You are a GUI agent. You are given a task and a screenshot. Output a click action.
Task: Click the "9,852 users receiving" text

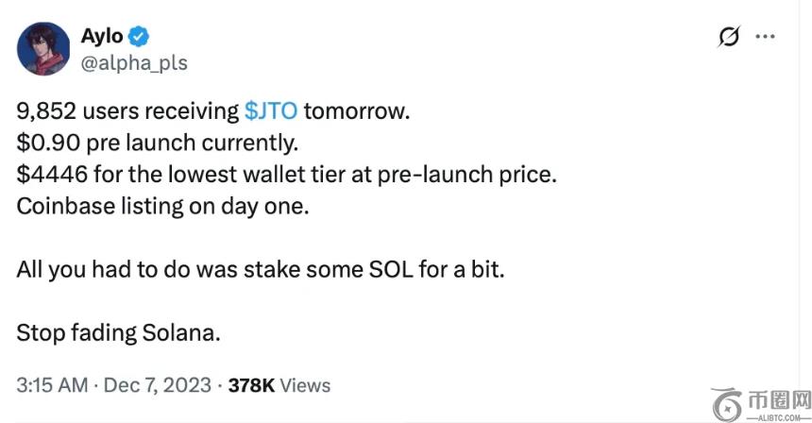click(x=127, y=110)
